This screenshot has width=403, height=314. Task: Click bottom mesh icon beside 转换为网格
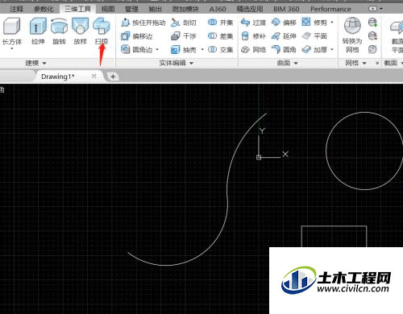click(372, 49)
